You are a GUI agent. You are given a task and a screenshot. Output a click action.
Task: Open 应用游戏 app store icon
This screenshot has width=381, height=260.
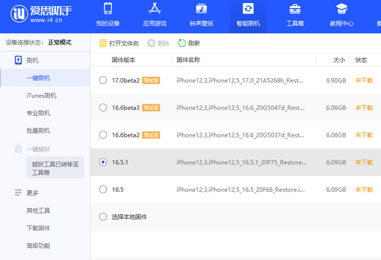click(x=155, y=9)
